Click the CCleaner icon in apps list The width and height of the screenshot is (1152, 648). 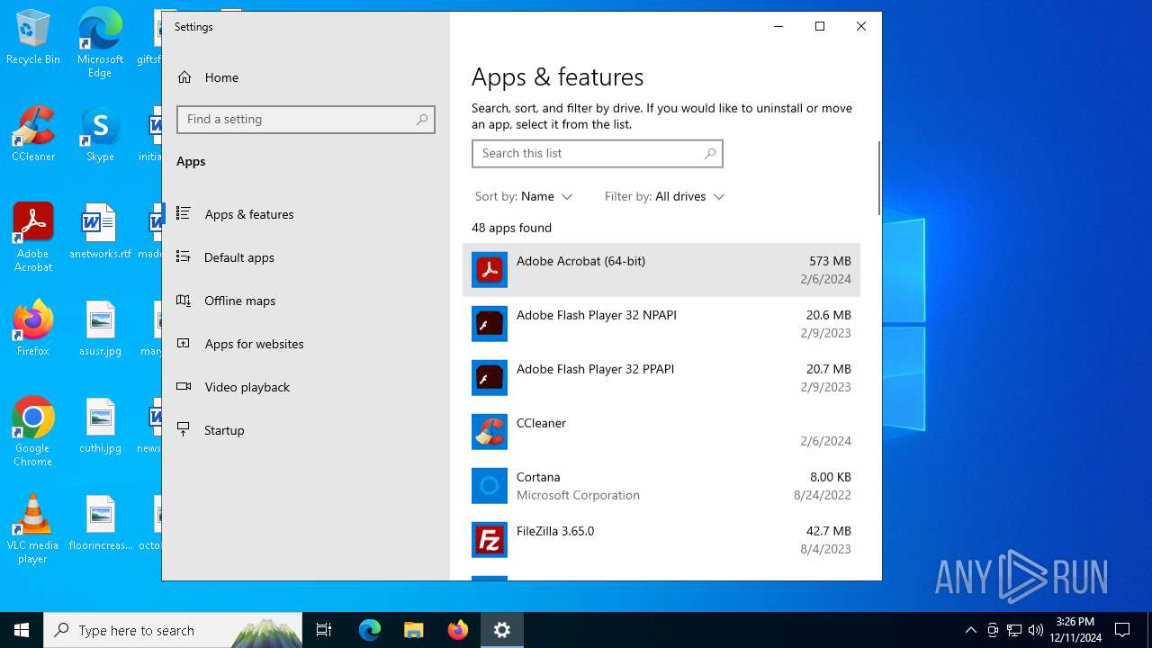[x=490, y=432]
